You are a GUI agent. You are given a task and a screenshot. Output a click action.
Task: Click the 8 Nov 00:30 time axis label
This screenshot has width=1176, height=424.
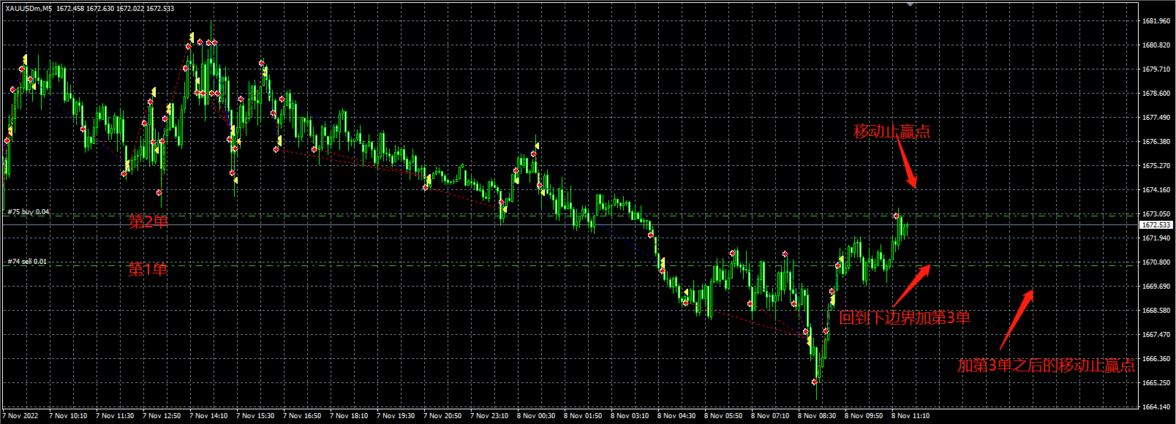tap(536, 416)
